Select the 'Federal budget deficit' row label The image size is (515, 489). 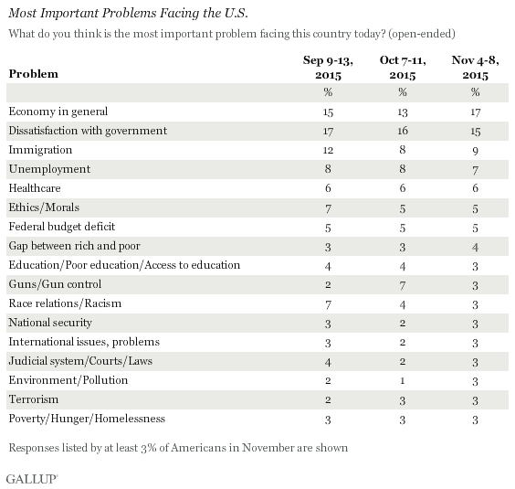pos(62,227)
